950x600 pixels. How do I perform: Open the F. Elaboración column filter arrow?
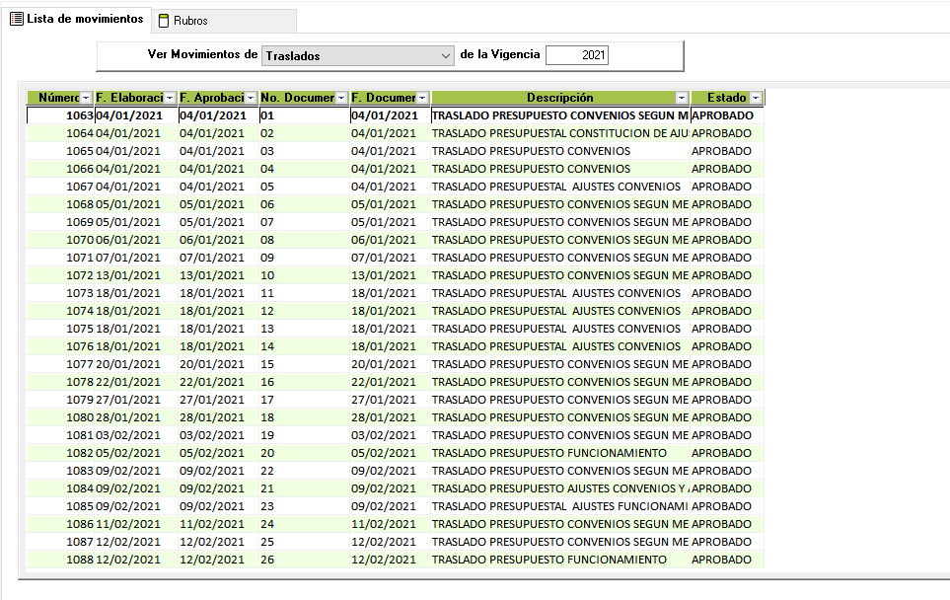tap(170, 99)
